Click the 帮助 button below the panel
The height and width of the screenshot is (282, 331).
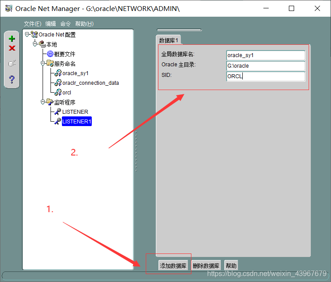pyautogui.click(x=231, y=265)
